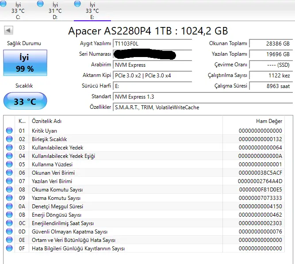This screenshot has height=264, width=295.
Task: Click raw value 0000000004150
Action: pyautogui.click(x=261, y=207)
